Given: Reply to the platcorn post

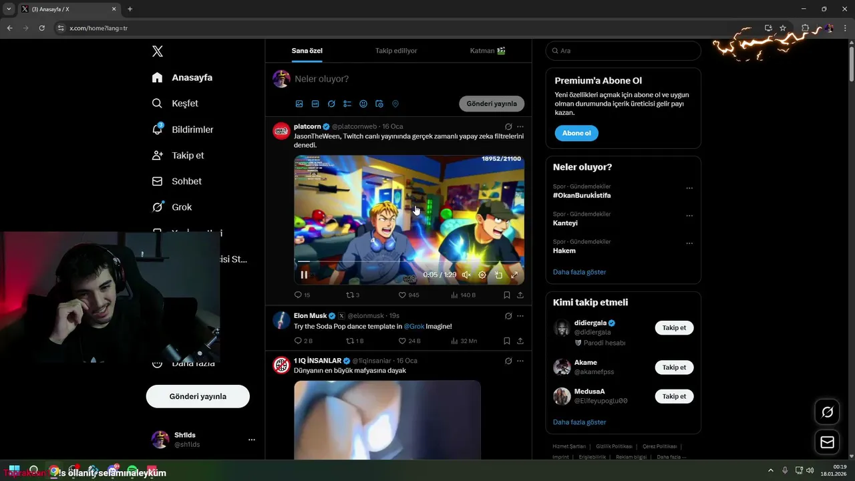Looking at the screenshot, I should pos(302,295).
